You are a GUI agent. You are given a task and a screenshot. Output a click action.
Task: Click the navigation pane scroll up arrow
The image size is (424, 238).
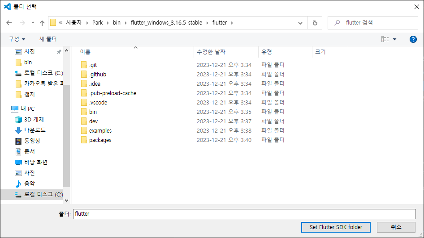[66, 50]
